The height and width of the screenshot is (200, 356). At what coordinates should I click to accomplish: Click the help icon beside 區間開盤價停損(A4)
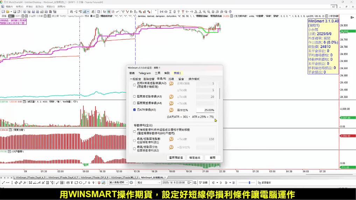(172, 103)
